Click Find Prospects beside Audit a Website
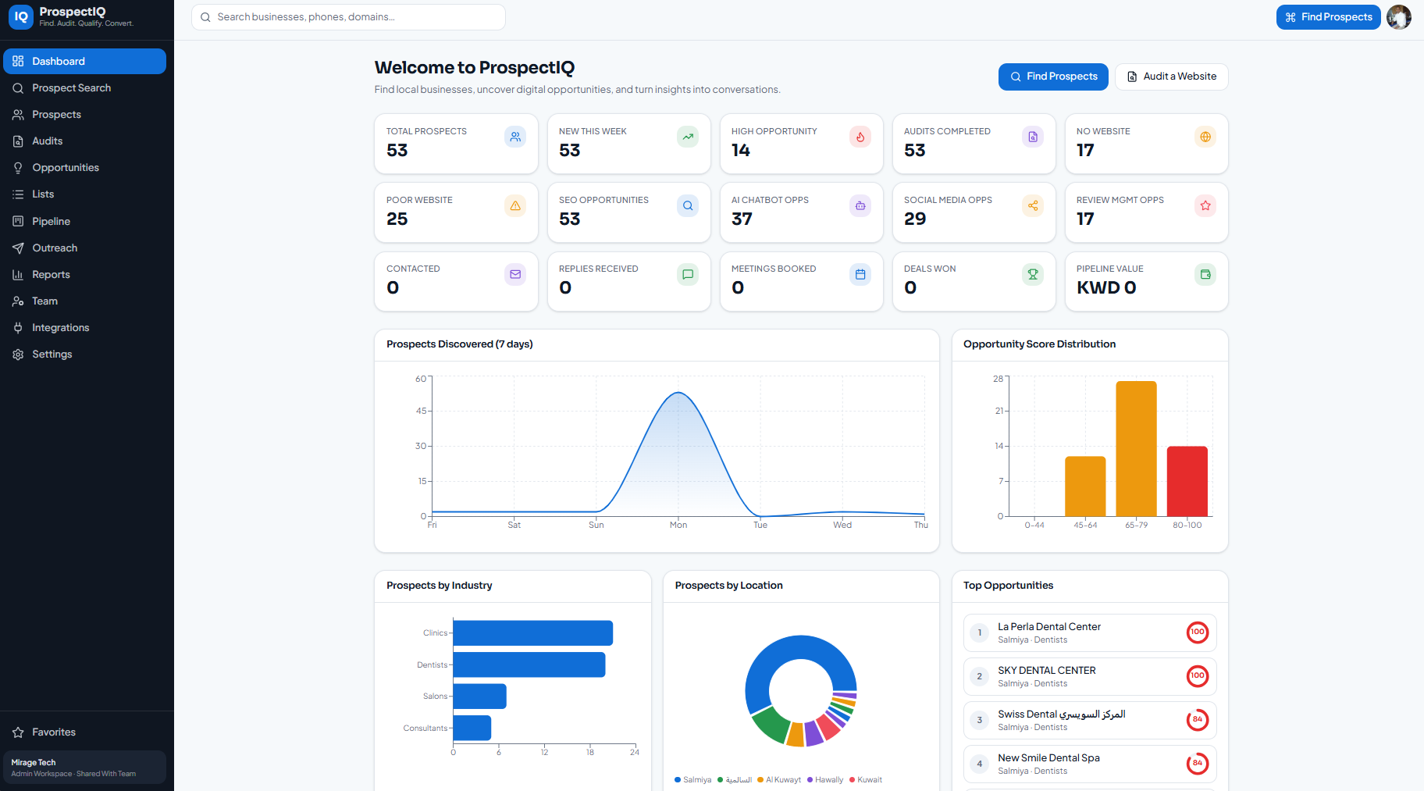This screenshot has width=1424, height=791. point(1053,77)
